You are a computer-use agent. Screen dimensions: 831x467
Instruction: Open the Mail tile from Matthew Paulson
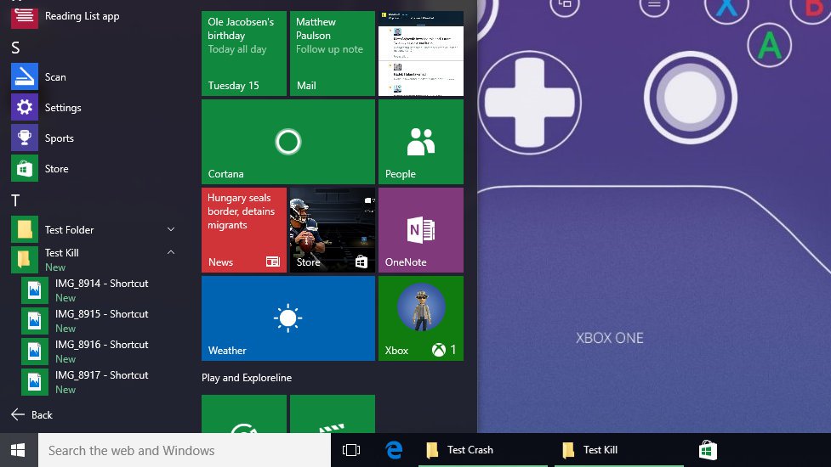coord(333,53)
